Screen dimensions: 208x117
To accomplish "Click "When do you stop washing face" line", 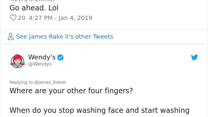I will coord(67,110).
